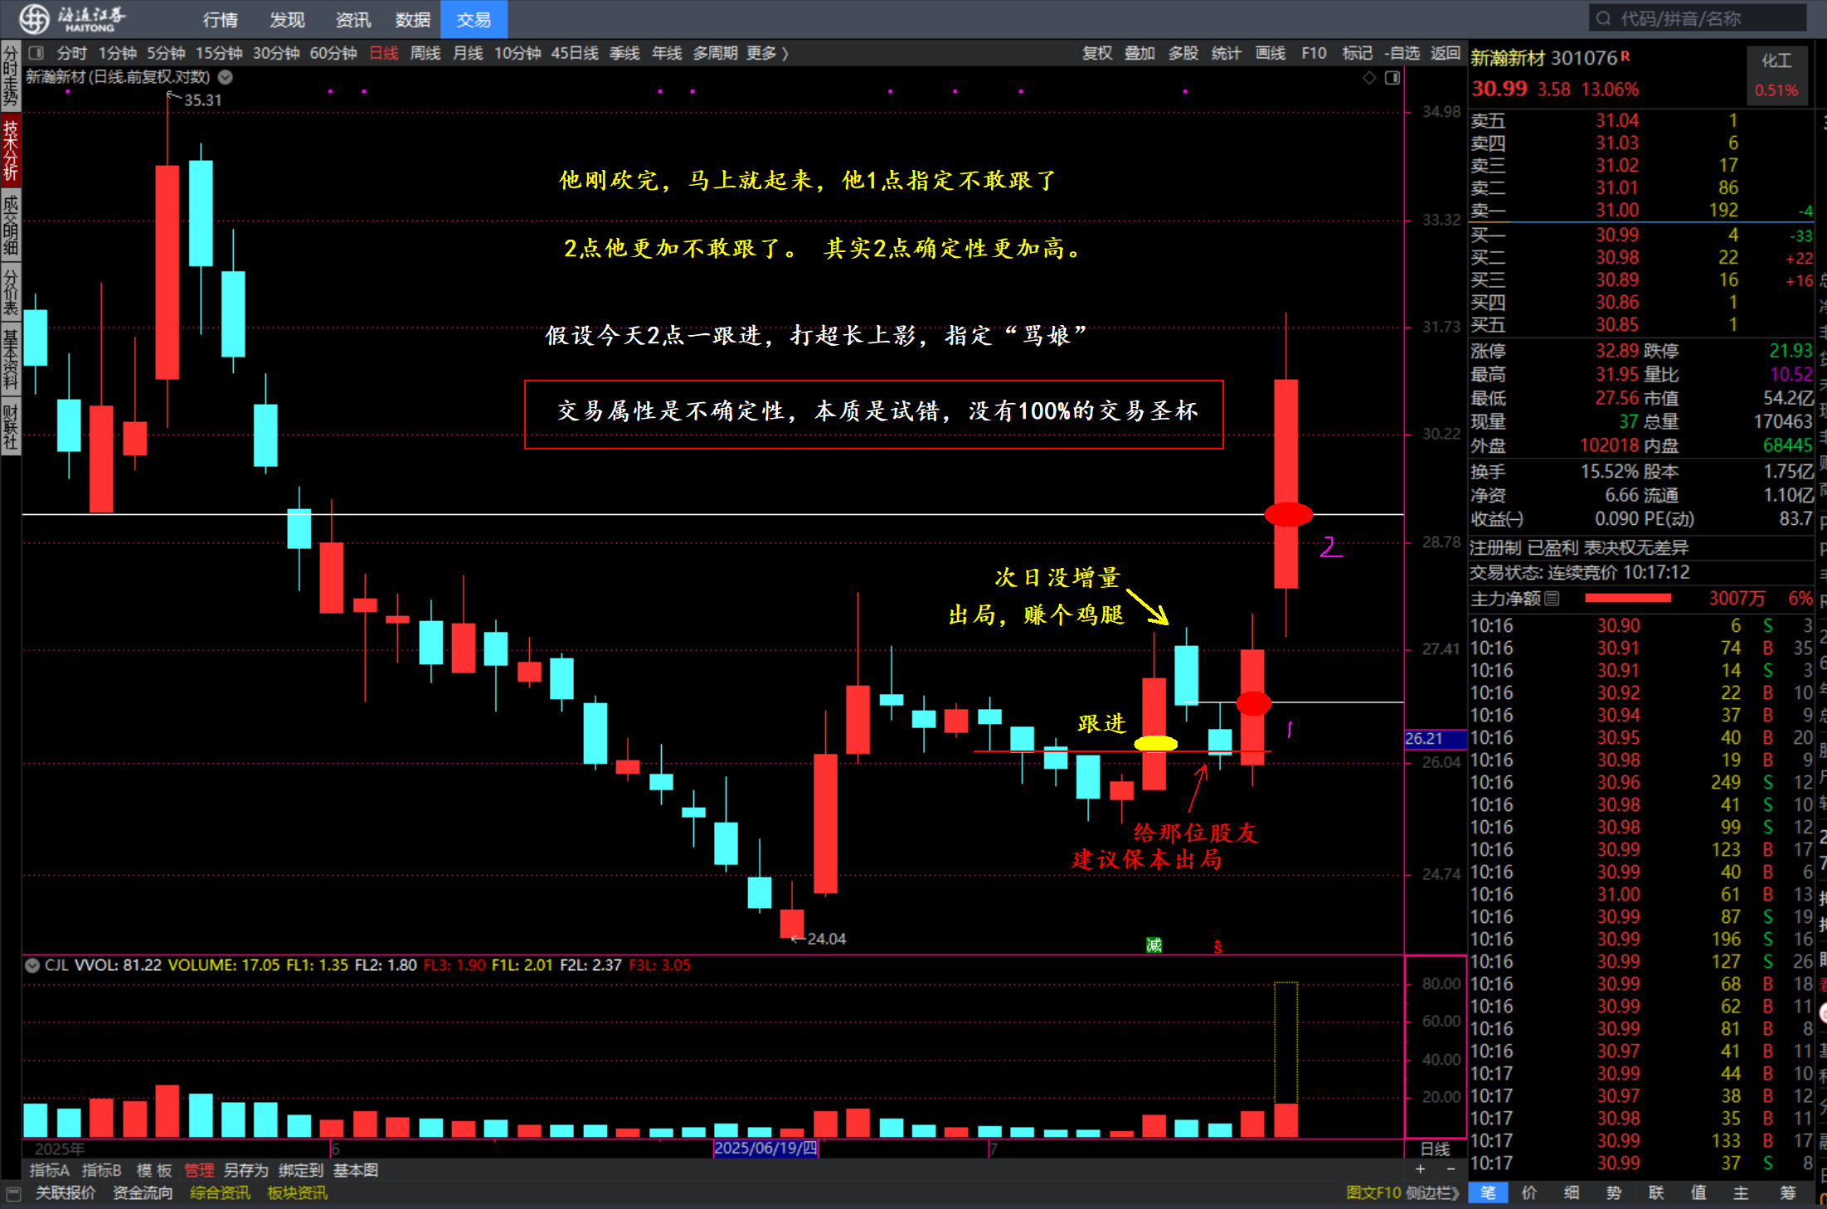This screenshot has width=1827, height=1209.
Task: Open the 关联报价 tab
Action: point(66,1192)
